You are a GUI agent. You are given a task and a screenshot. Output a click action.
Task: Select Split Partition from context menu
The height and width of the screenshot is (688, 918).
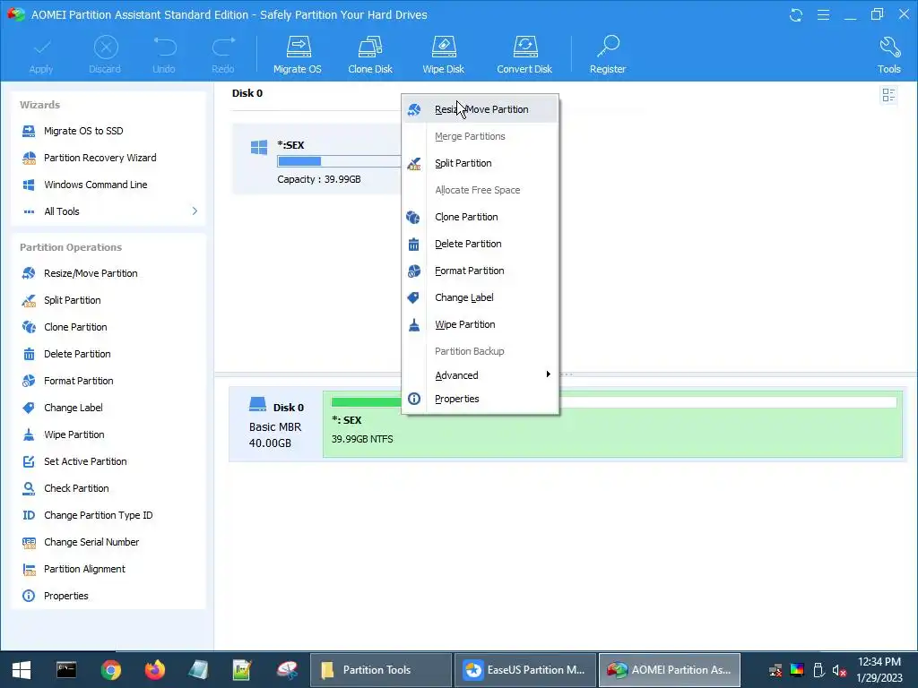[x=481, y=163]
